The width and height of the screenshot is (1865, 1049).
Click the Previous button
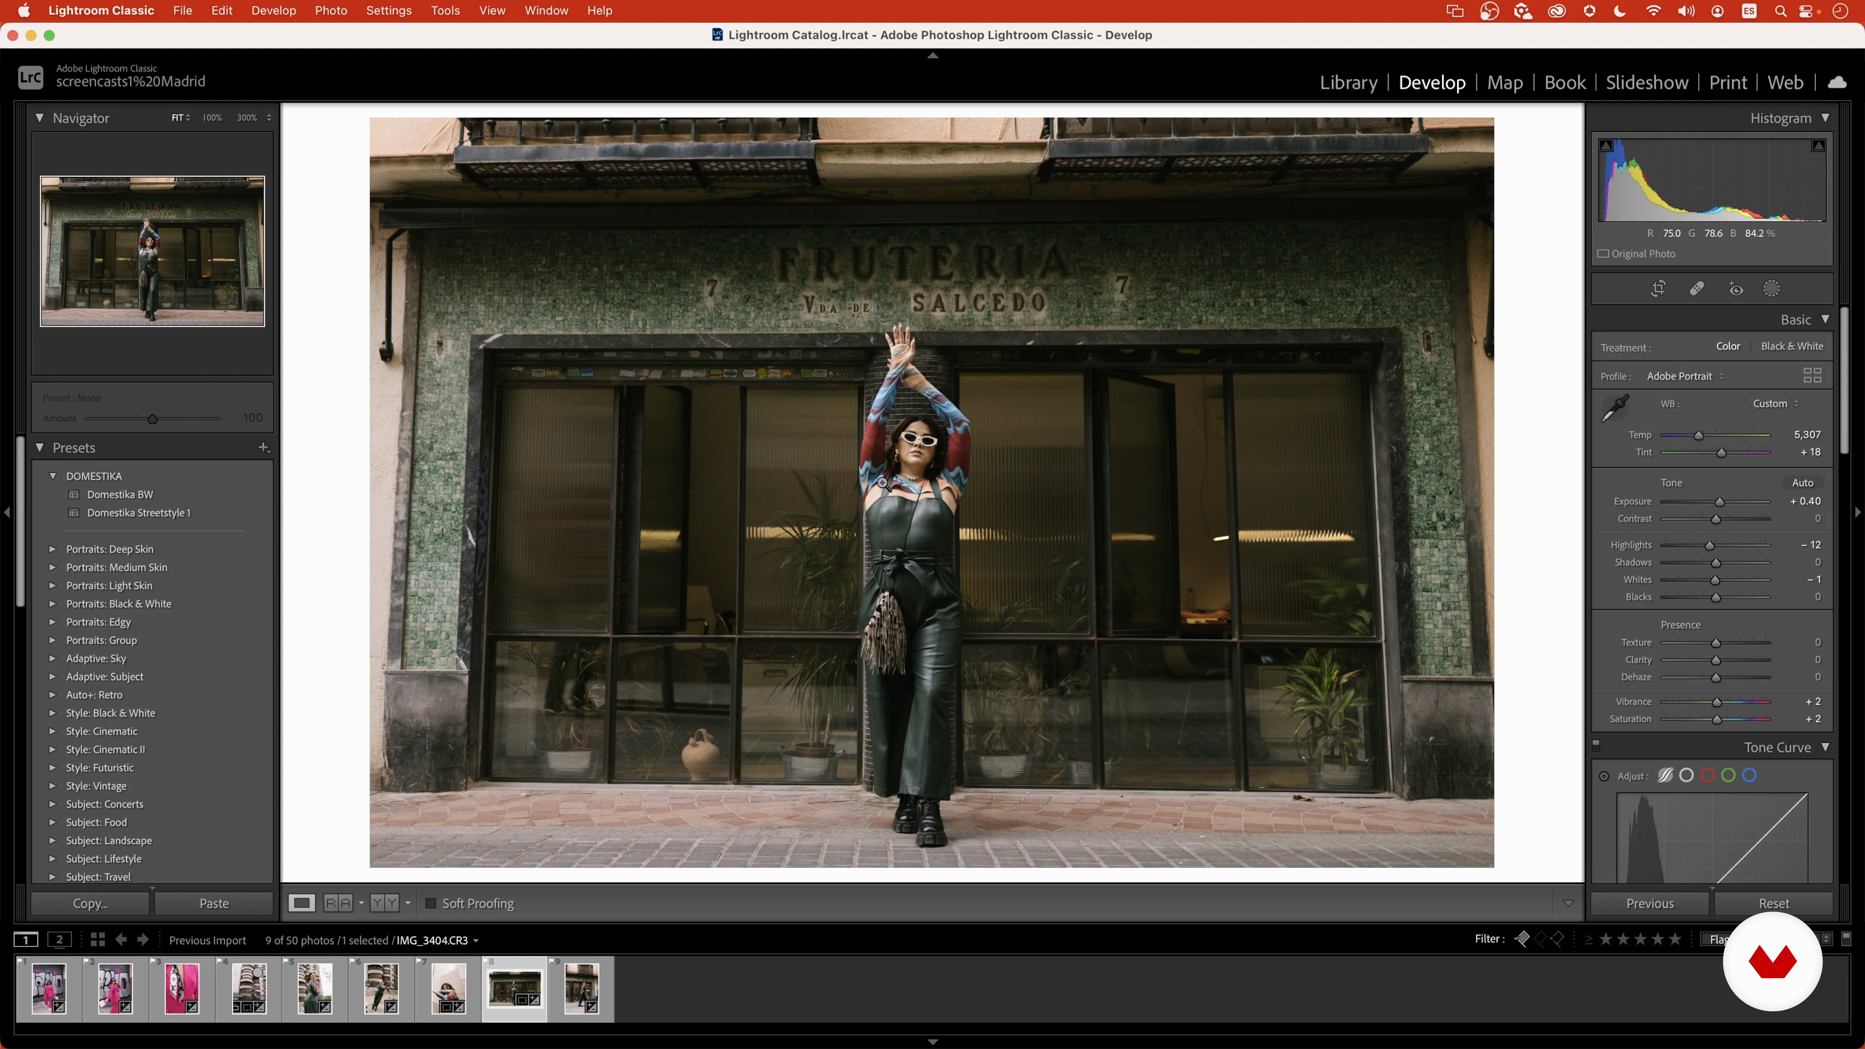(1650, 903)
